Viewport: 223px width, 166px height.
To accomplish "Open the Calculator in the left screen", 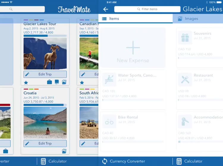I will click(54, 161).
